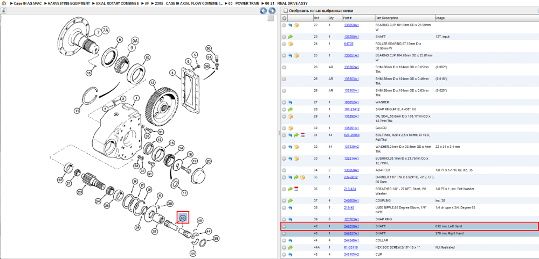Click the '612 mm, Left Hand' usage cell
The image size is (539, 259).
[x=449, y=226]
